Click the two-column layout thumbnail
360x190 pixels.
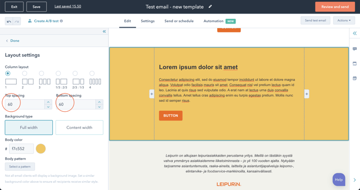(x=28, y=81)
